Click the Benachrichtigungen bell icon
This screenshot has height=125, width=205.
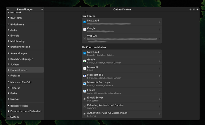[8, 59]
